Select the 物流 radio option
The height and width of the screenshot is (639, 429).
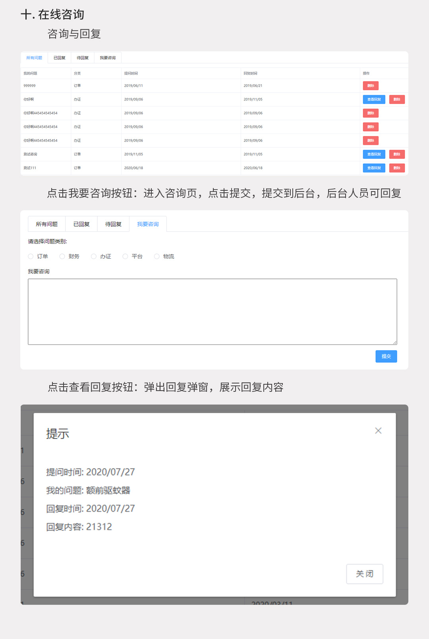pyautogui.click(x=157, y=257)
